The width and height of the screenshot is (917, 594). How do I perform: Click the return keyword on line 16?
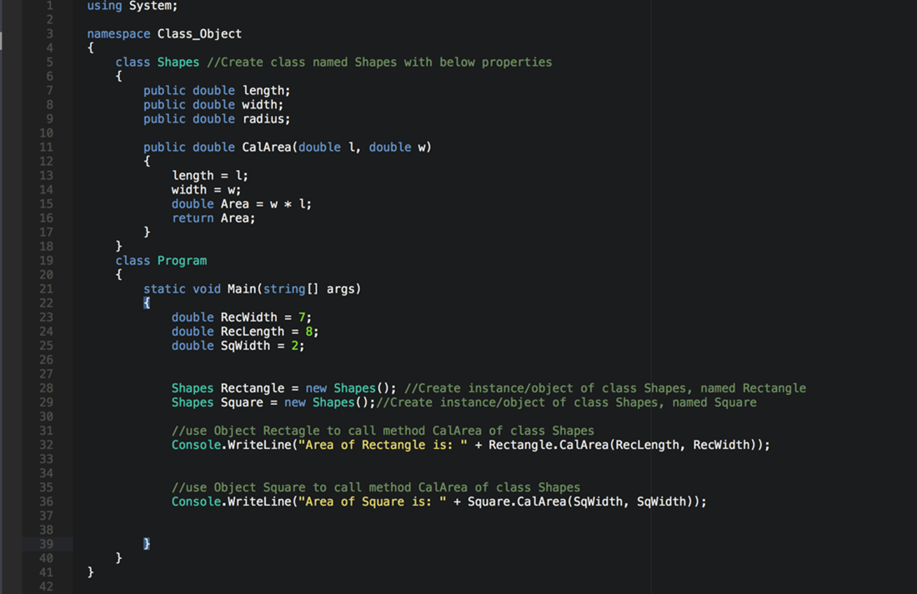pos(193,217)
